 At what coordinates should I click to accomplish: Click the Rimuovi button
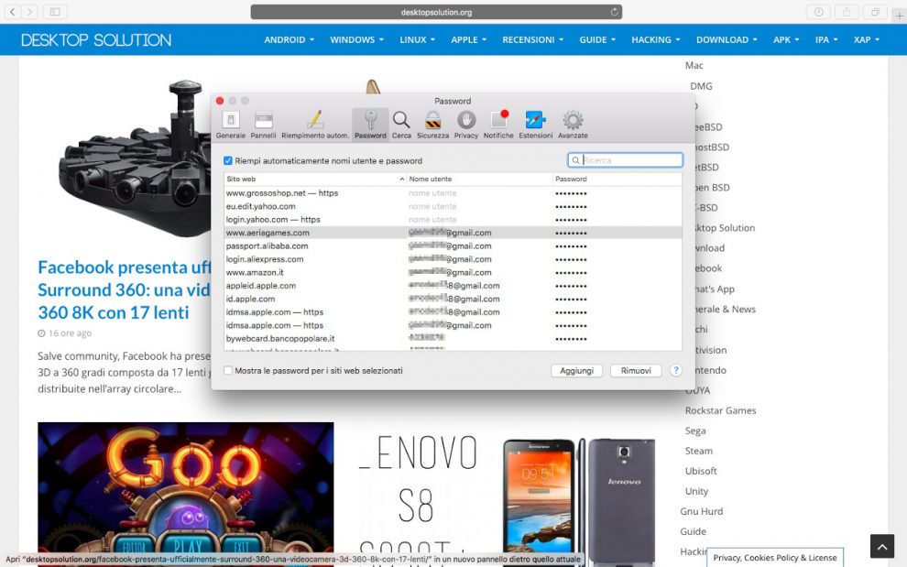tap(636, 370)
